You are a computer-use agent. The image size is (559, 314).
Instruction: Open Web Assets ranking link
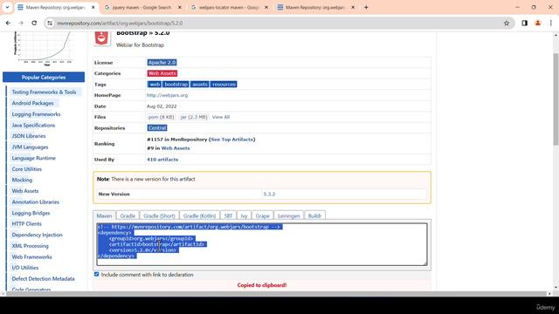[176, 148]
